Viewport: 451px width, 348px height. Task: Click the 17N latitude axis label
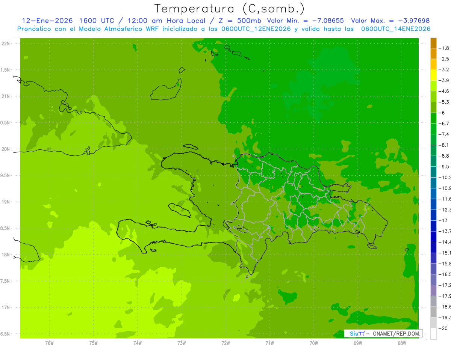tap(6, 307)
